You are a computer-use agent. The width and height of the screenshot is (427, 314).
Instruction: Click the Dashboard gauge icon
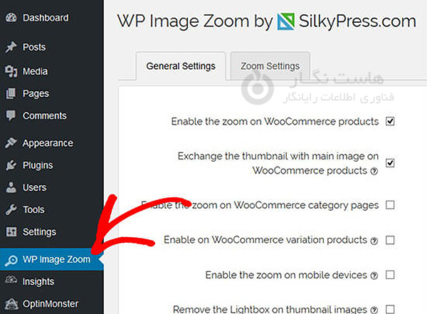[x=11, y=18]
